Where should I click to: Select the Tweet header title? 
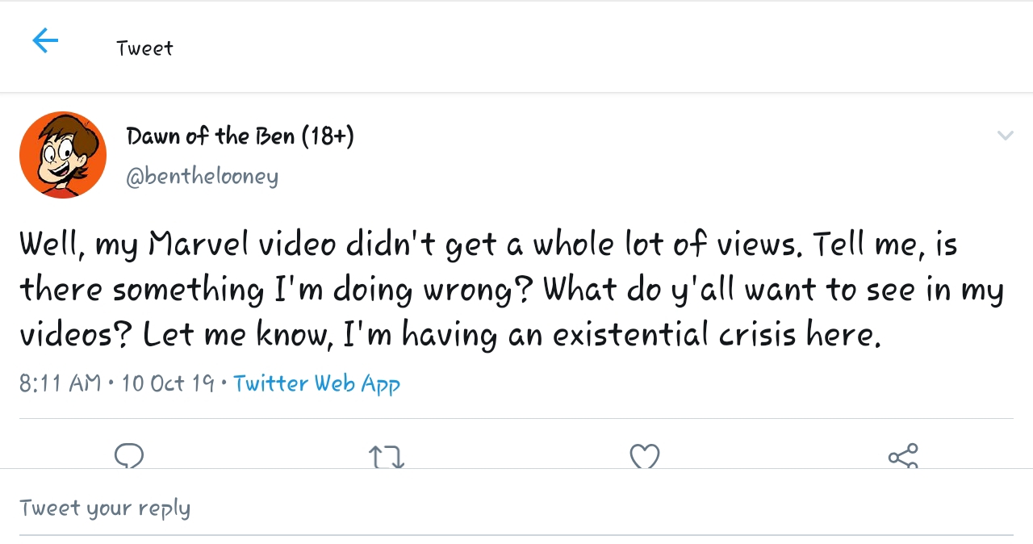pos(144,48)
